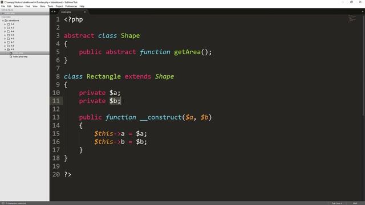This screenshot has height=205, width=365.
Task: Open the Preferences menu
Action: click(71, 6)
